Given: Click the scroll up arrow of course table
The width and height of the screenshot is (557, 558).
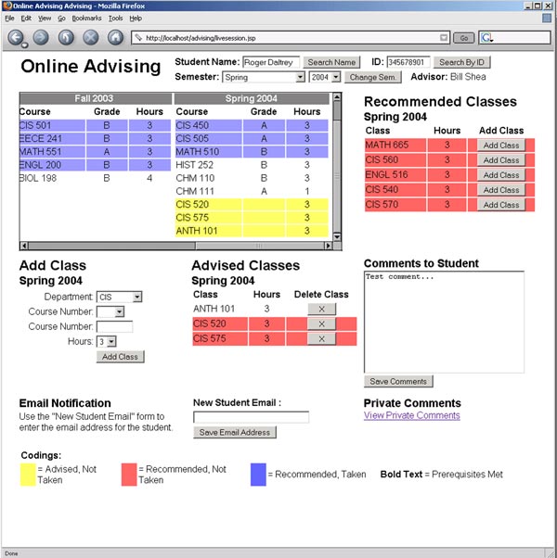Looking at the screenshot, I should tap(337, 97).
